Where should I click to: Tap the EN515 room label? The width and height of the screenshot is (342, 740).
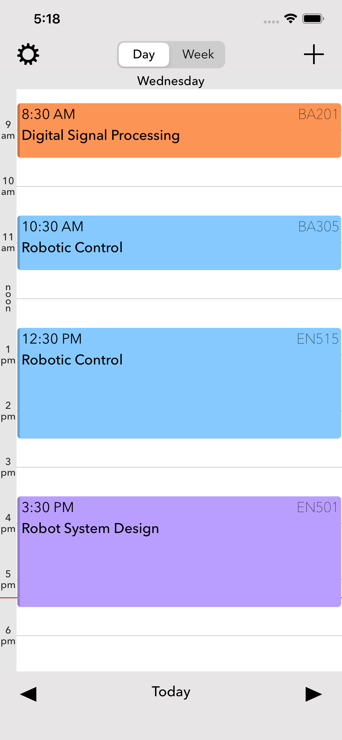click(x=317, y=339)
